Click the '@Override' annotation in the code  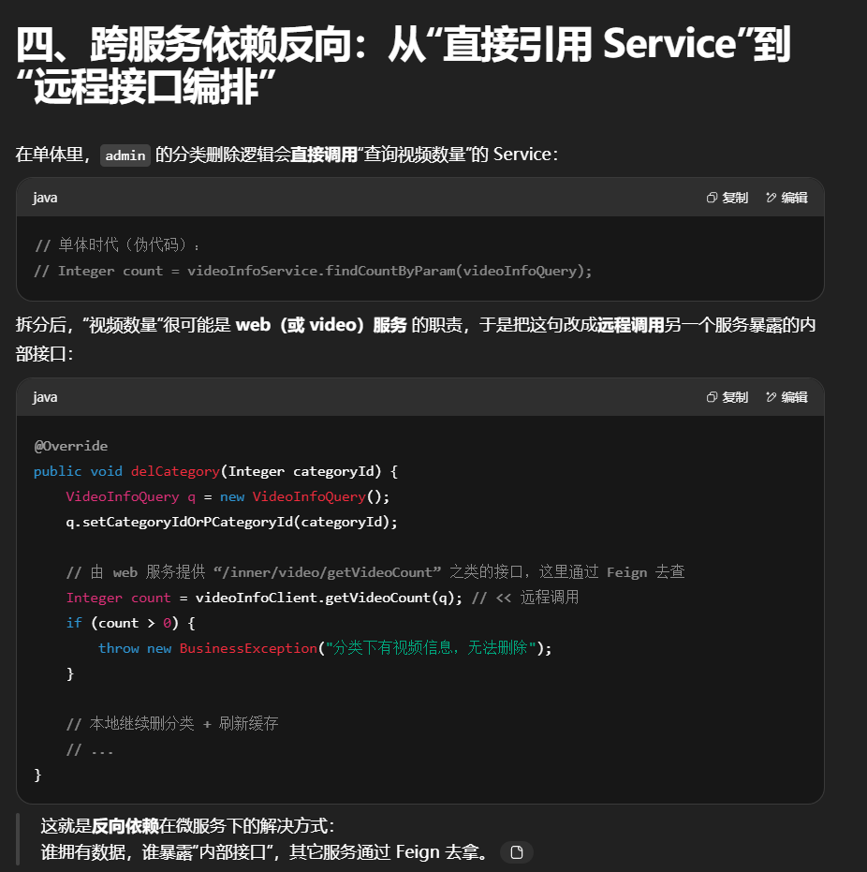pyautogui.click(x=70, y=446)
